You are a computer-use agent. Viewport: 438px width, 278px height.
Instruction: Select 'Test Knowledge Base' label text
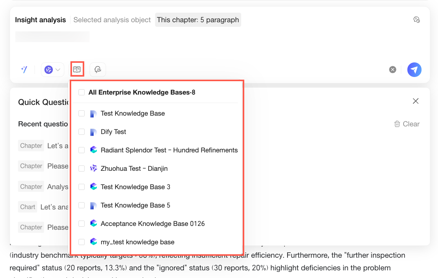133,113
